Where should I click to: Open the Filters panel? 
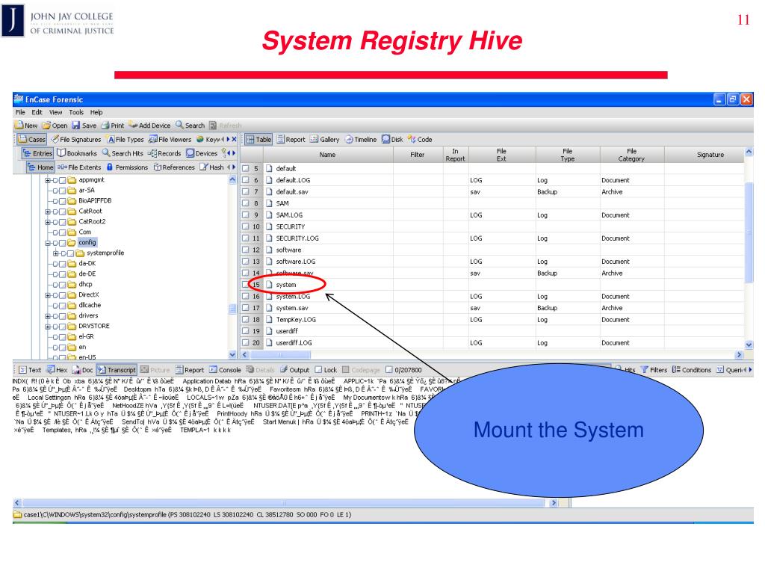point(654,370)
